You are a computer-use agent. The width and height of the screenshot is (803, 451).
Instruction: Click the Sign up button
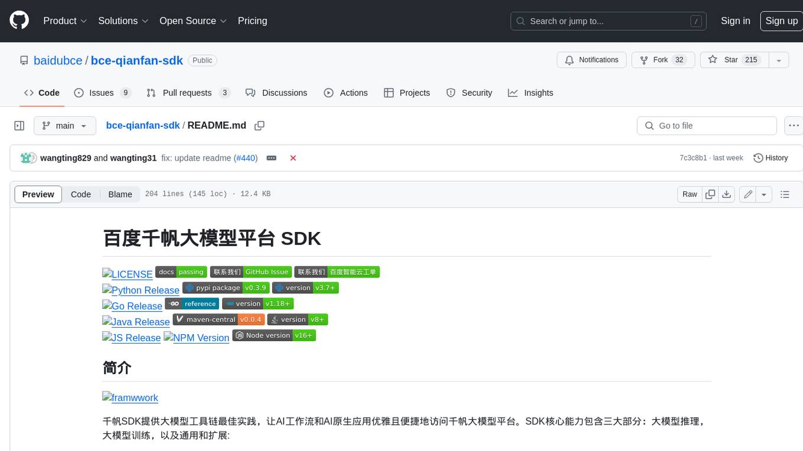(781, 21)
